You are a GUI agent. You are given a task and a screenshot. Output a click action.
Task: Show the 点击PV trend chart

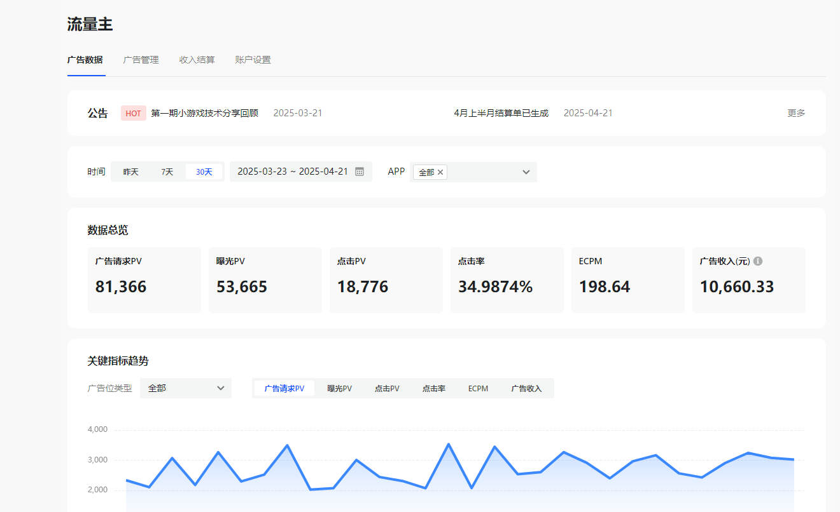point(387,388)
